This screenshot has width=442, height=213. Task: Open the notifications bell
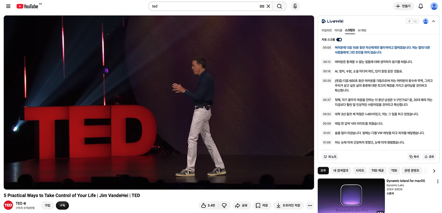click(x=421, y=6)
